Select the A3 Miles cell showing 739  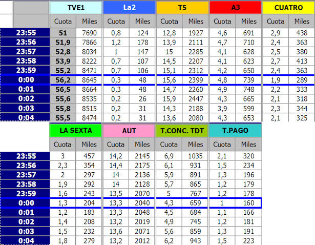[x=248, y=80]
